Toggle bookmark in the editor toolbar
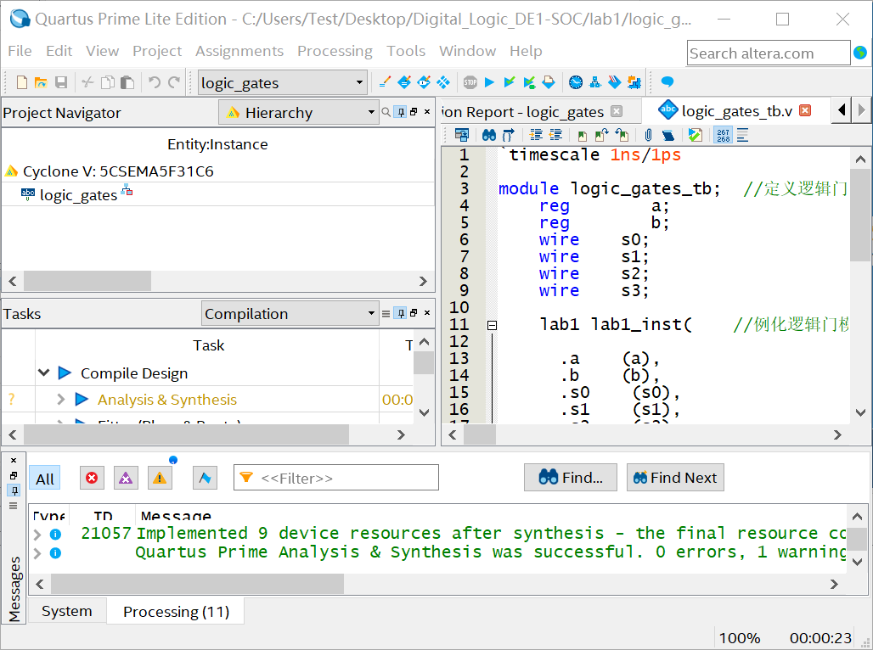Viewport: 873px width, 650px height. click(x=582, y=135)
